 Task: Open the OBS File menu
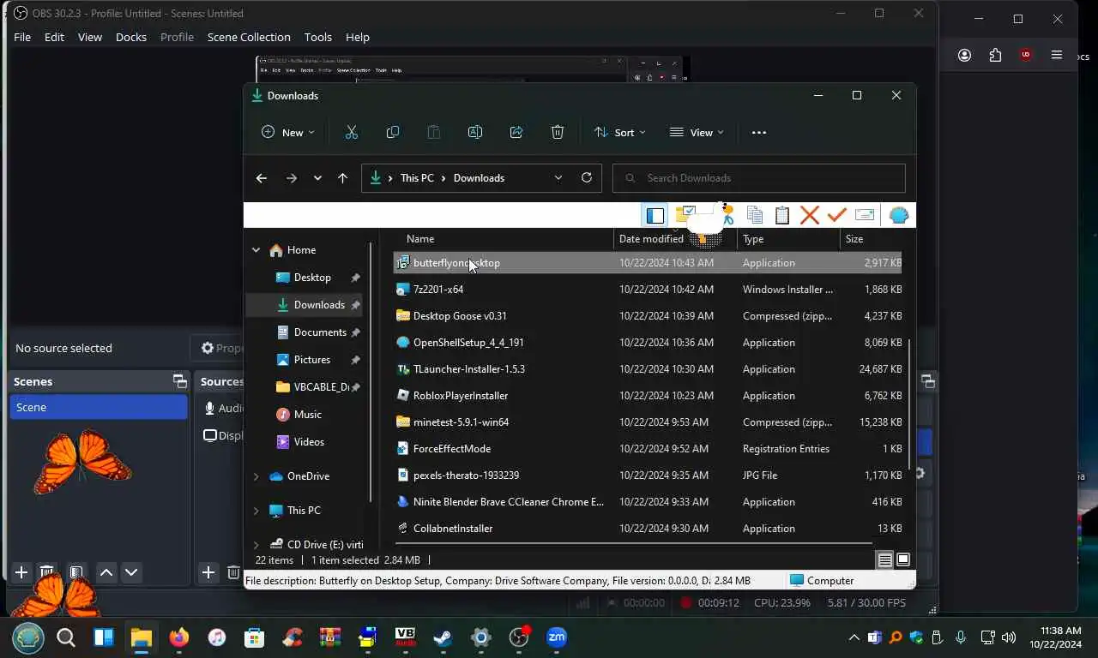tap(22, 37)
